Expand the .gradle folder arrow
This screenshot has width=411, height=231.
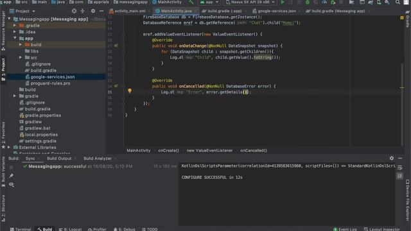coord(15,26)
